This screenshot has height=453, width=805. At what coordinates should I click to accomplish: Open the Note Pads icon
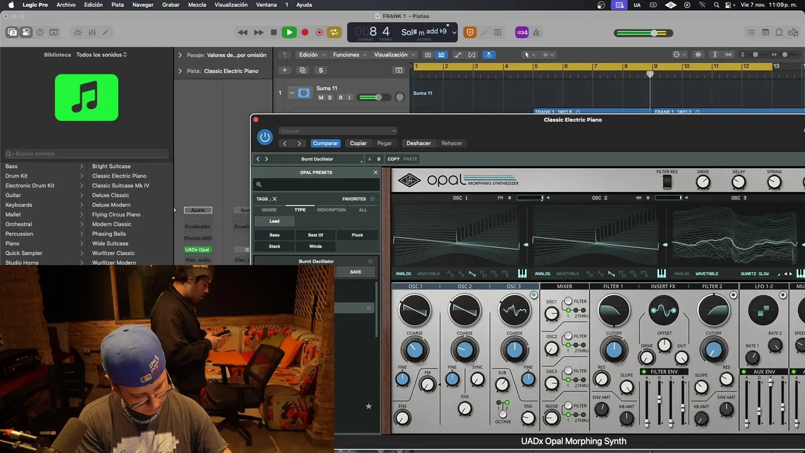765,32
